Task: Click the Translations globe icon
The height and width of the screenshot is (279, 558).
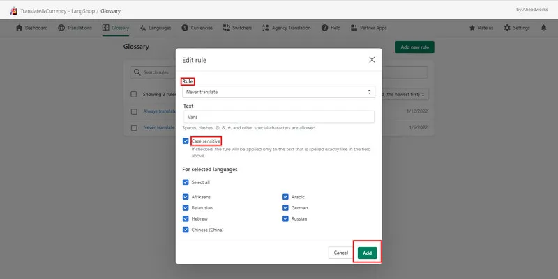Action: (x=61, y=28)
